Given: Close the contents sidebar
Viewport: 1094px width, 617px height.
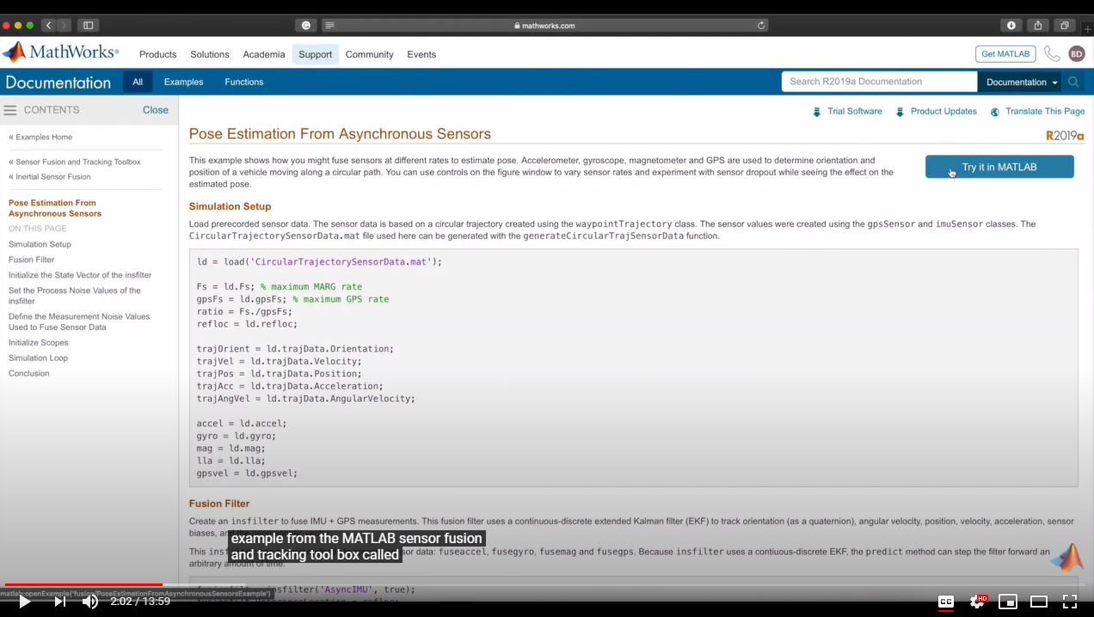Looking at the screenshot, I should coord(156,110).
